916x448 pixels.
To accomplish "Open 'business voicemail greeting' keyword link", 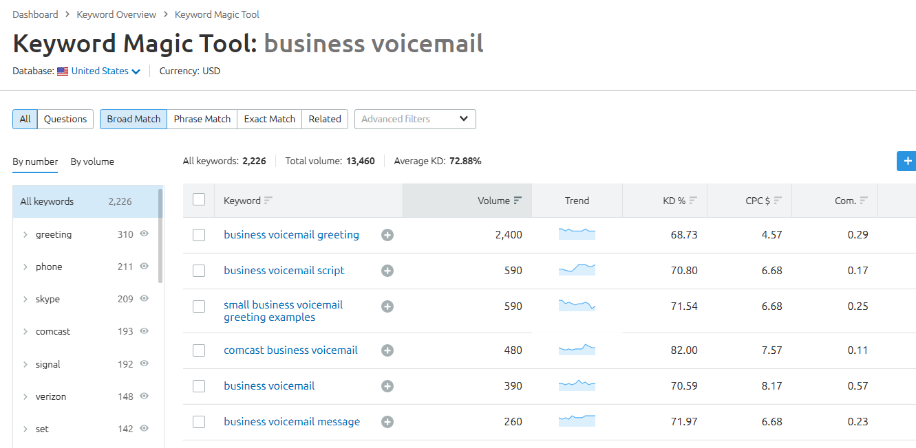I will point(291,235).
